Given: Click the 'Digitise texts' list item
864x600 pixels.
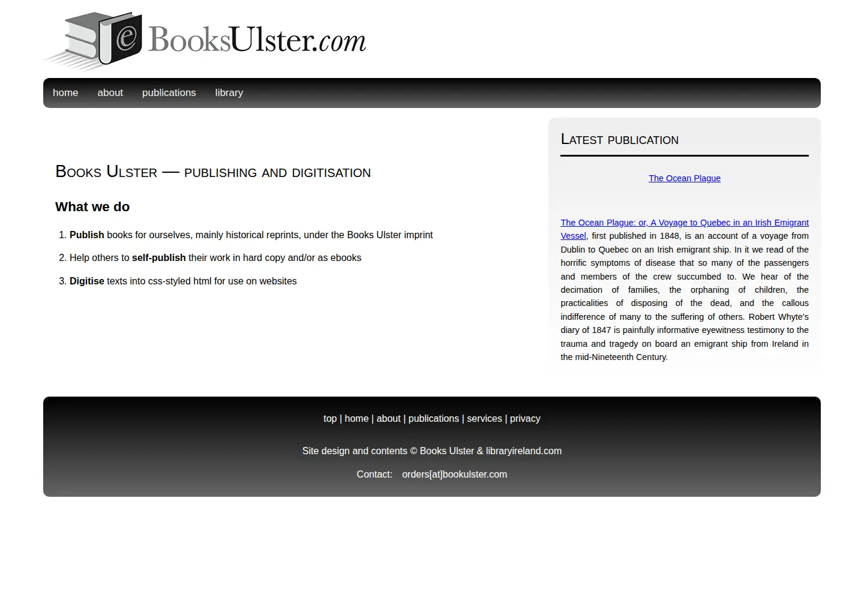Looking at the screenshot, I should coord(183,281).
